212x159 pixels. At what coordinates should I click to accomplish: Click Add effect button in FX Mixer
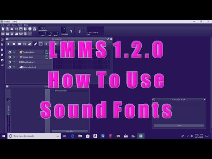tap(70, 131)
